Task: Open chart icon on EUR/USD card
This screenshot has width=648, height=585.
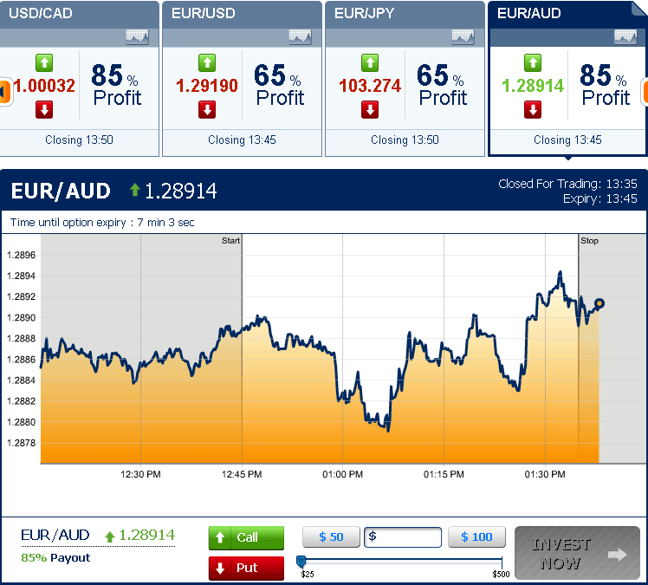Action: [x=300, y=37]
